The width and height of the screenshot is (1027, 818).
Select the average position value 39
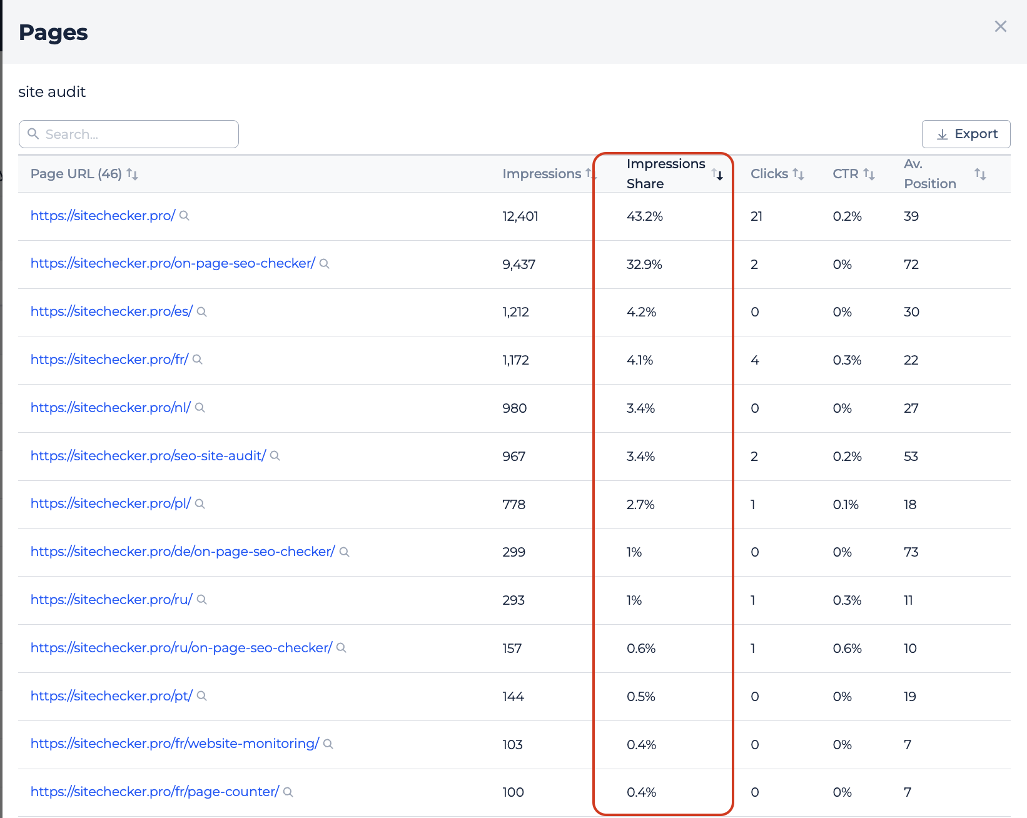pos(911,216)
